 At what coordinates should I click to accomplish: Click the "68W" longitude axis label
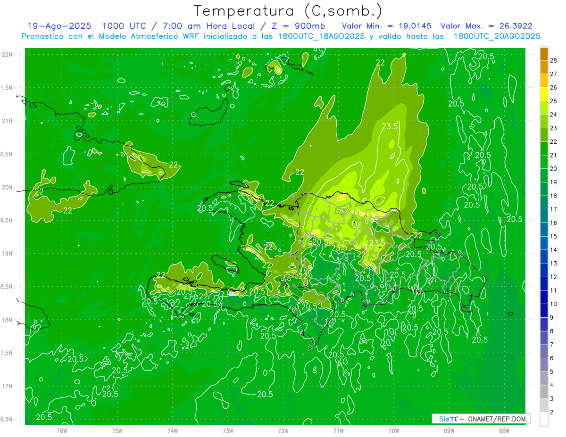(504, 430)
